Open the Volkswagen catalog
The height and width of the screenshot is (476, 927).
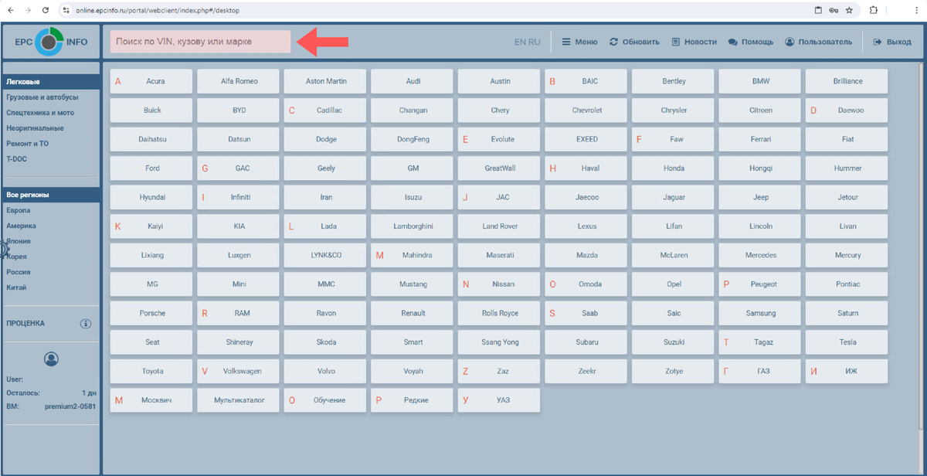[x=238, y=371]
